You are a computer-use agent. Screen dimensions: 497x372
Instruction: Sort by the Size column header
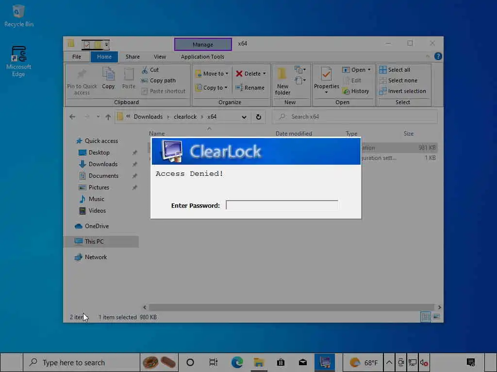point(409,134)
